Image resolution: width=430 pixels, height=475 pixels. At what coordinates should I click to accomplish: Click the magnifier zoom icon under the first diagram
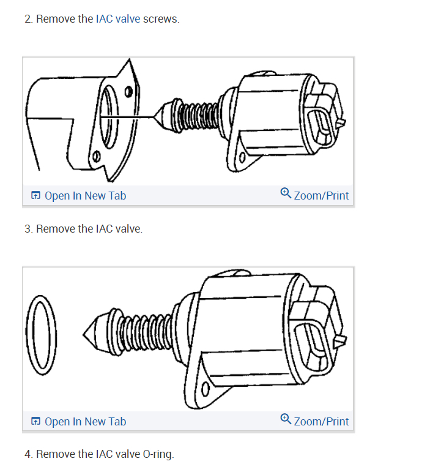[286, 193]
